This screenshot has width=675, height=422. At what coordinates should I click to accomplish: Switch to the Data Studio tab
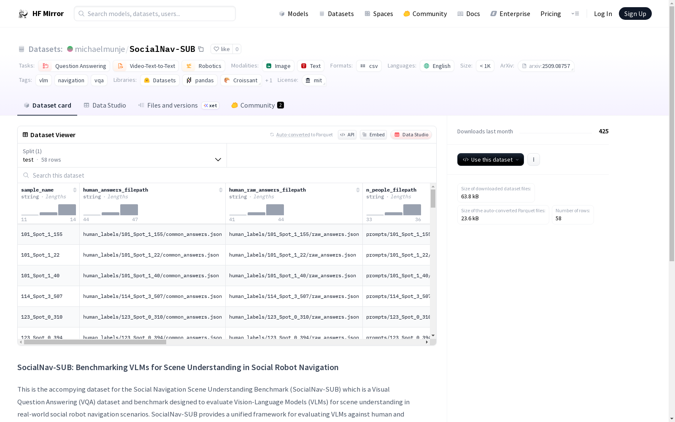pyautogui.click(x=105, y=105)
